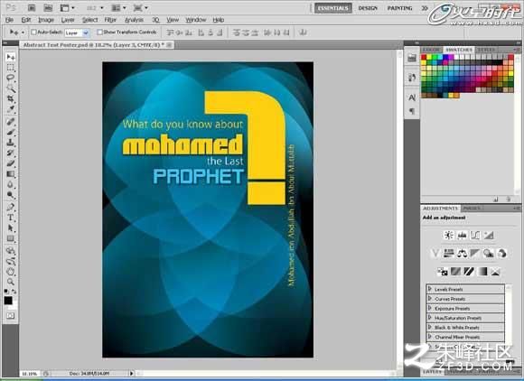Viewport: 524px width, 381px height.
Task: Click the Essentials workspace button
Action: (332, 8)
